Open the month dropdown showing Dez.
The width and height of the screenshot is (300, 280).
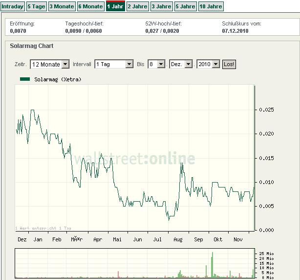(x=181, y=64)
